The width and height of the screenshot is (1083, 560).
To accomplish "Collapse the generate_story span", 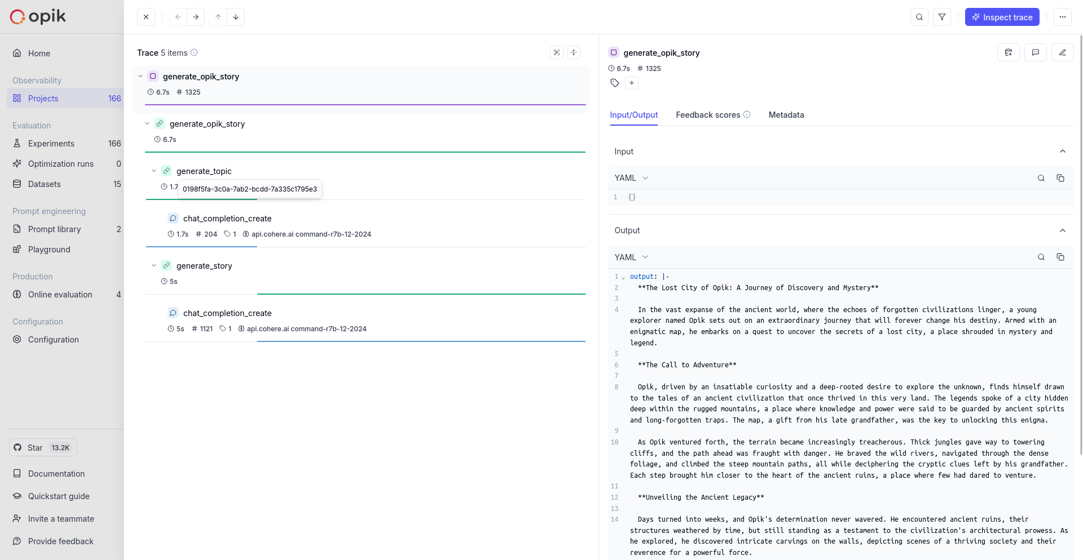I will (x=154, y=265).
